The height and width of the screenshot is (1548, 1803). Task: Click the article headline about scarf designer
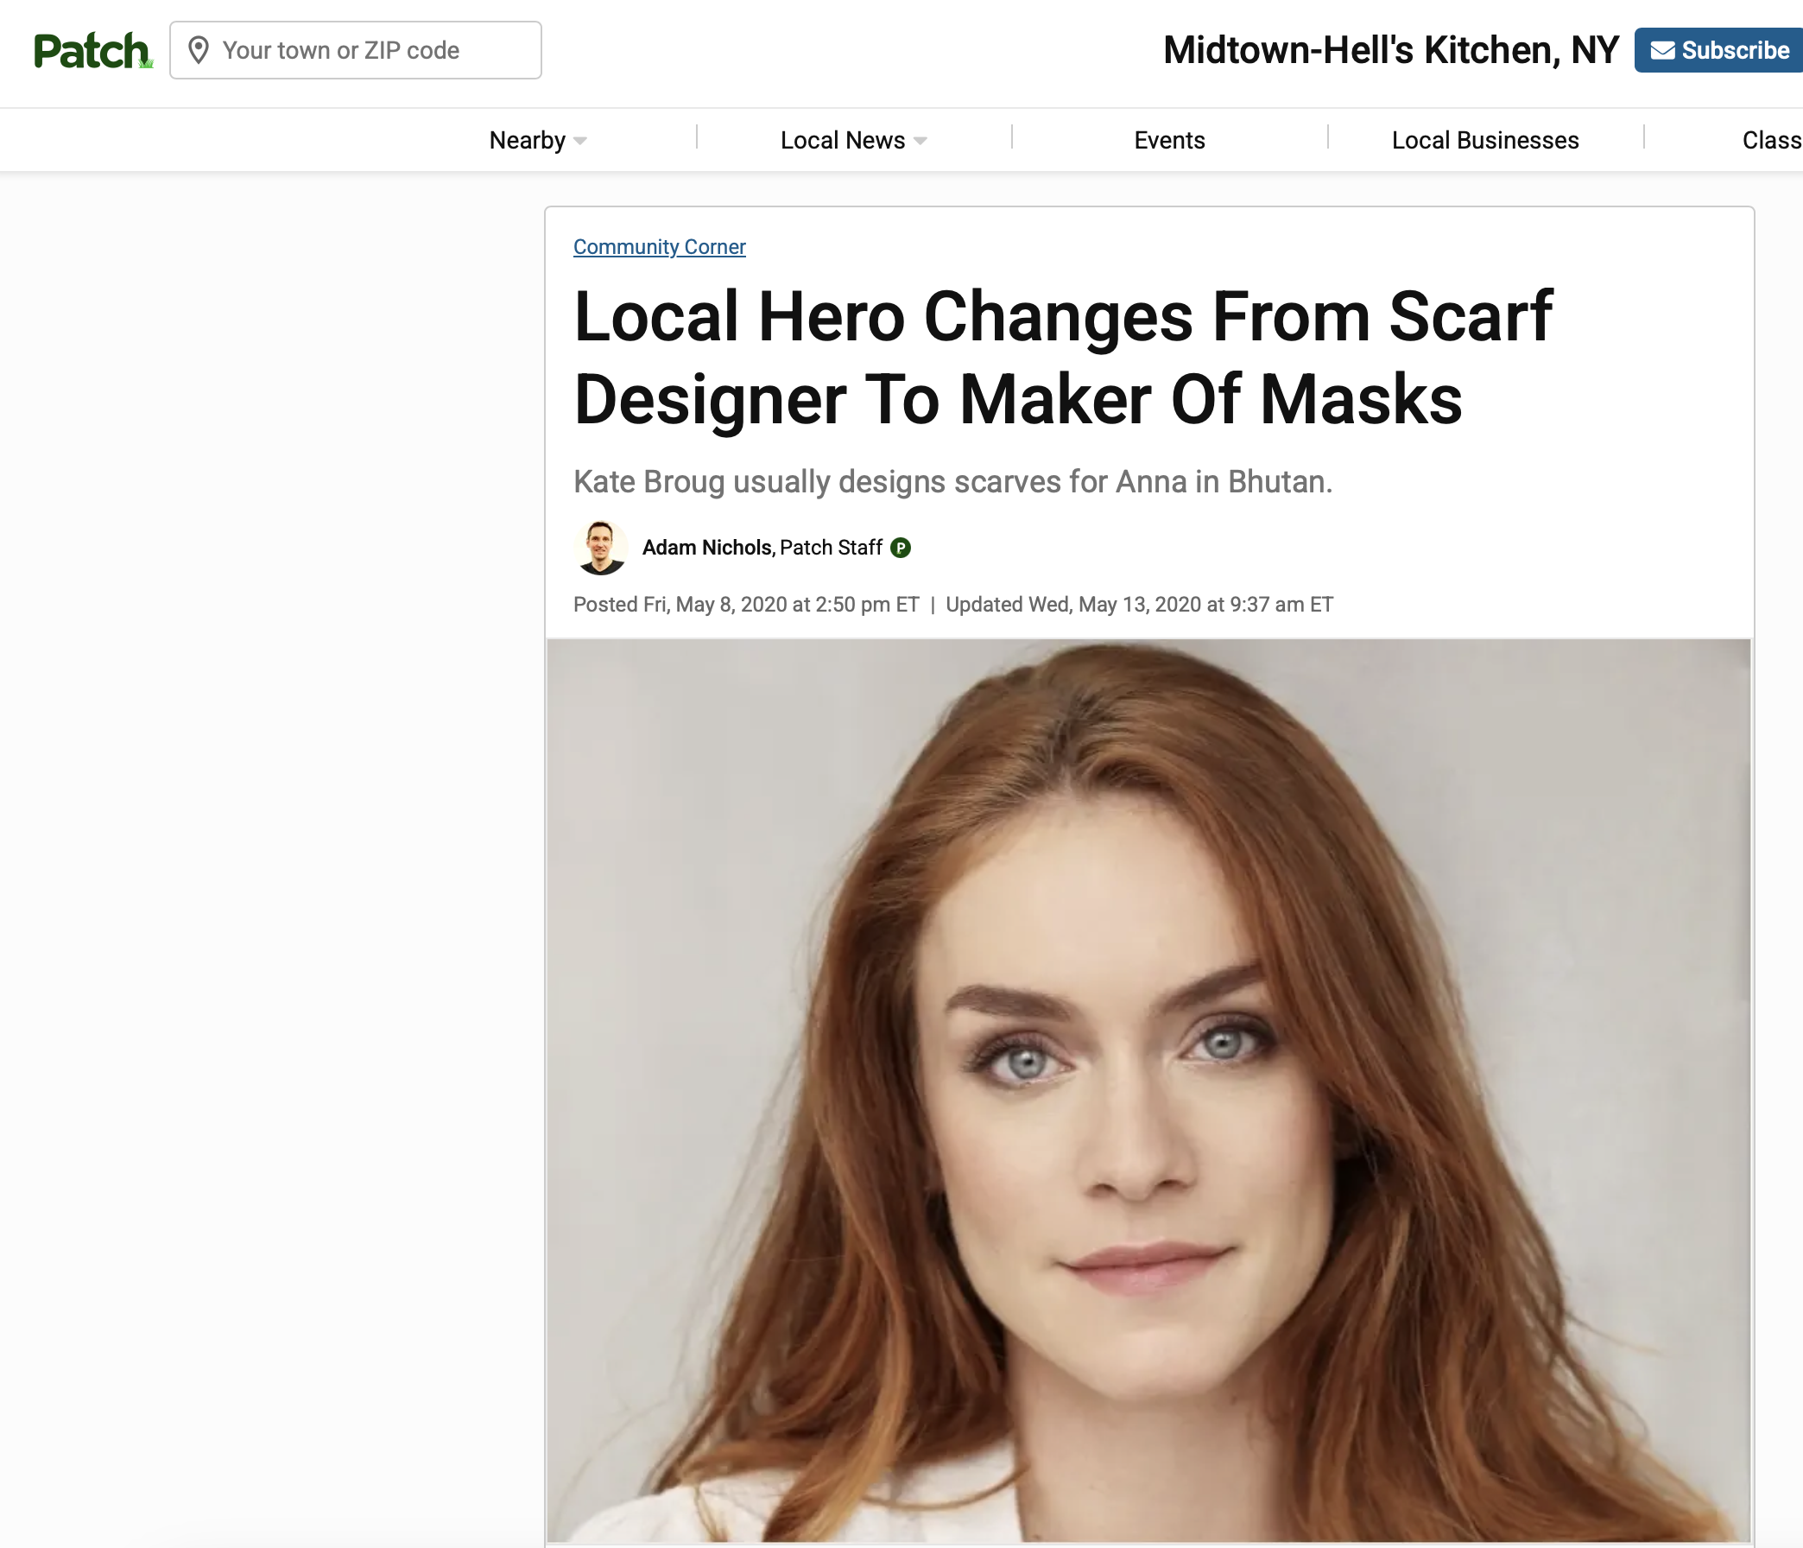tap(1062, 357)
